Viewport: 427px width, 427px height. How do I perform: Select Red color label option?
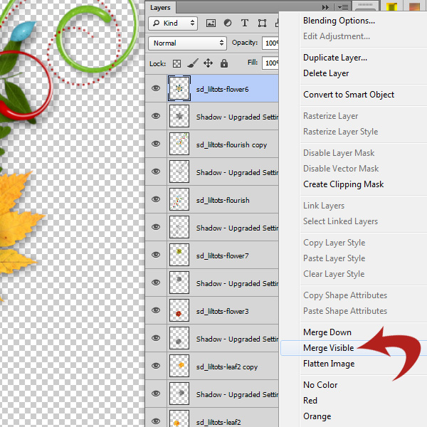310,401
